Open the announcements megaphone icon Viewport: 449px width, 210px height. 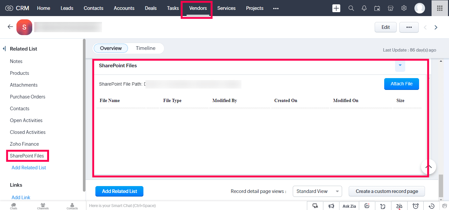click(x=331, y=206)
